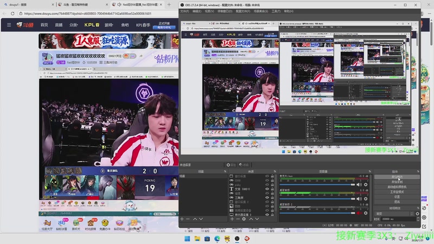Remove selected source with minus icon
434x244 pixels.
238,219
